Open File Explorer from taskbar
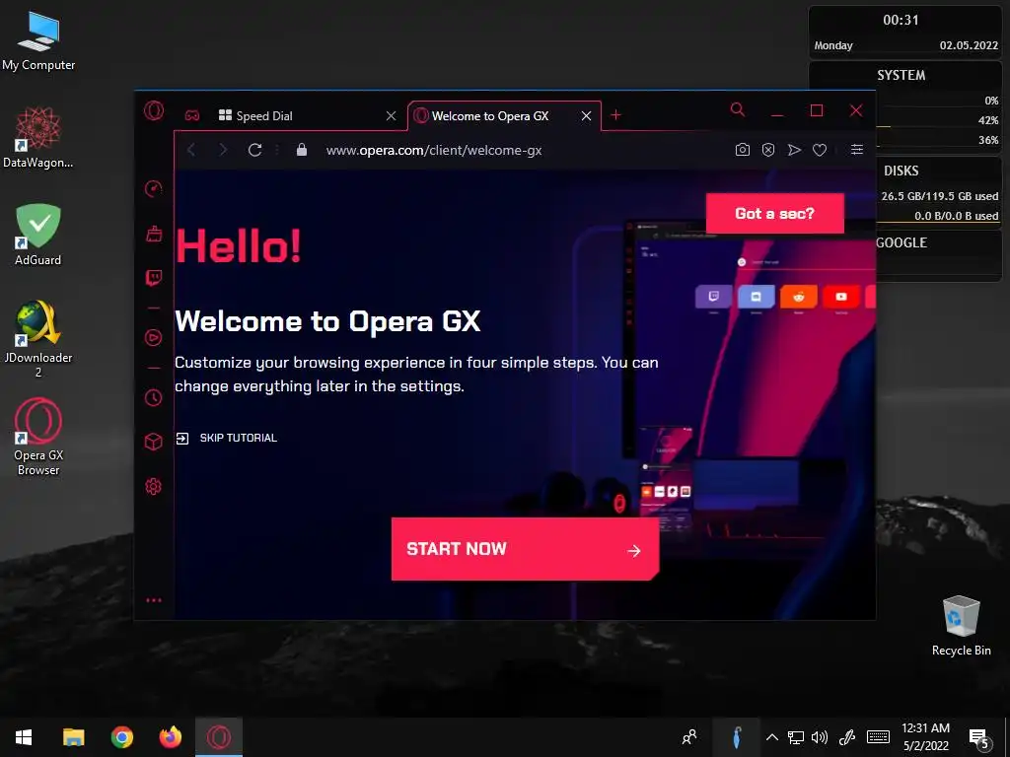The image size is (1010, 757). 73,737
